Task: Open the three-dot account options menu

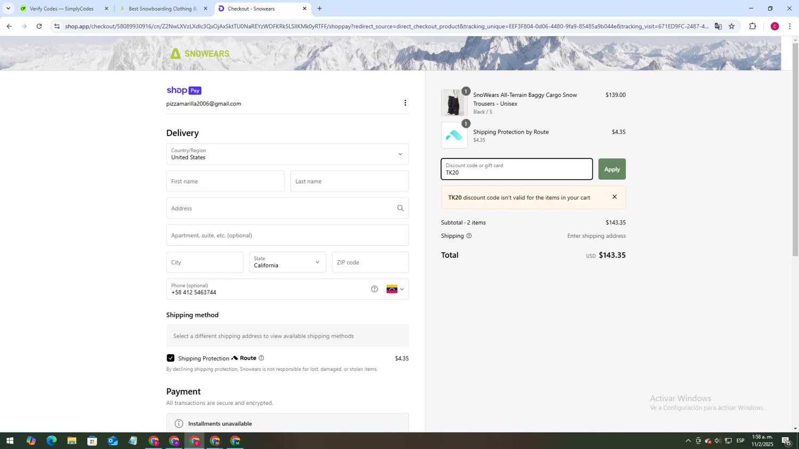Action: pyautogui.click(x=405, y=103)
